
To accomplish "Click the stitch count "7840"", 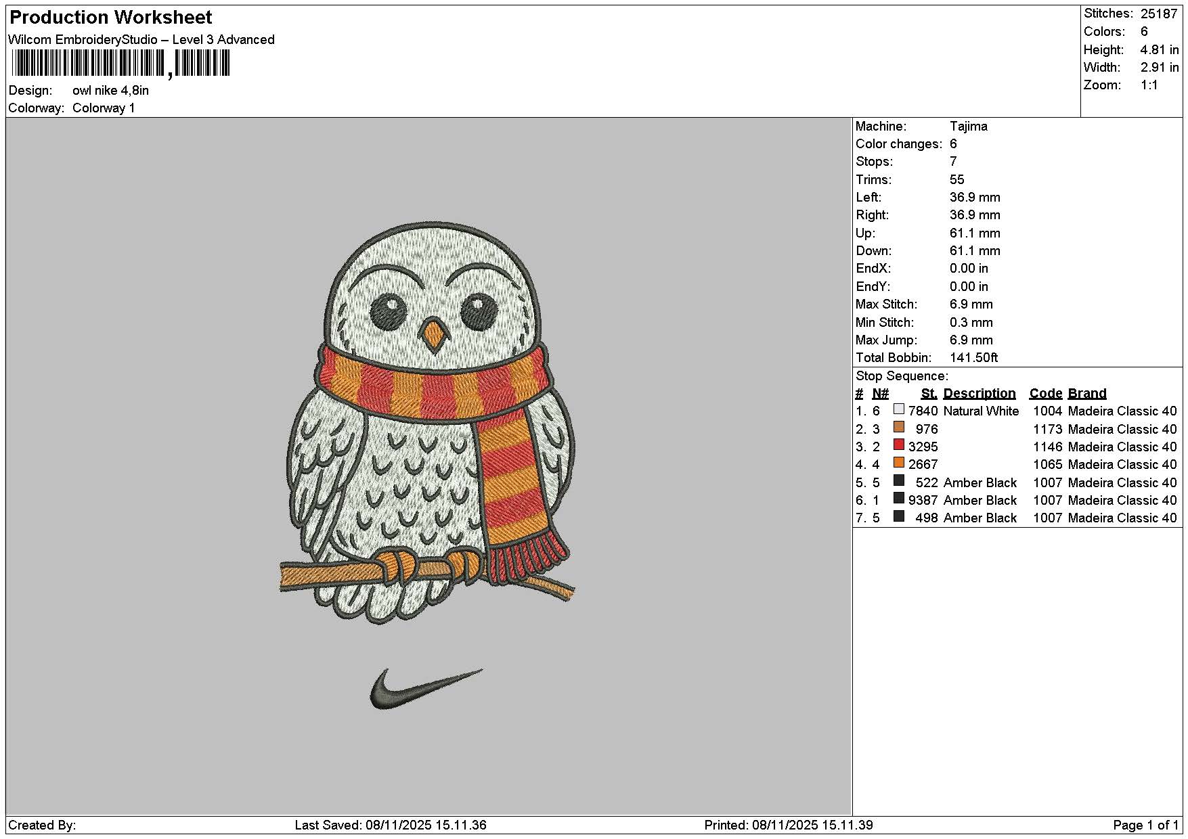I will 923,411.
